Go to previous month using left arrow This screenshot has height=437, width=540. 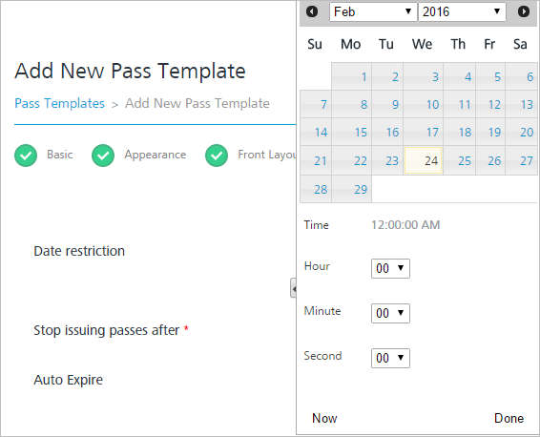pyautogui.click(x=312, y=11)
